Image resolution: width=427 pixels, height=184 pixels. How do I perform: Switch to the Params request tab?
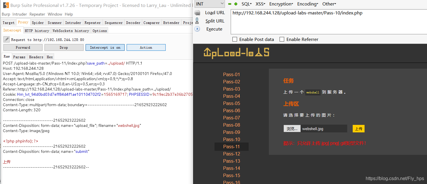pyautogui.click(x=19, y=57)
